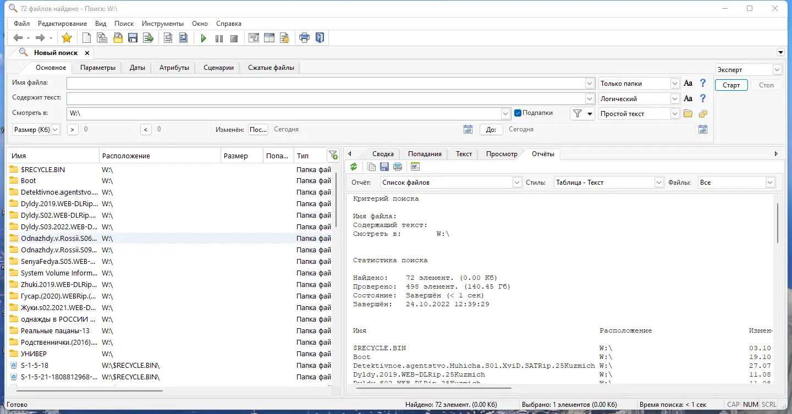Click the Содержит текст input field
This screenshot has width=792, height=414.
click(x=326, y=99)
